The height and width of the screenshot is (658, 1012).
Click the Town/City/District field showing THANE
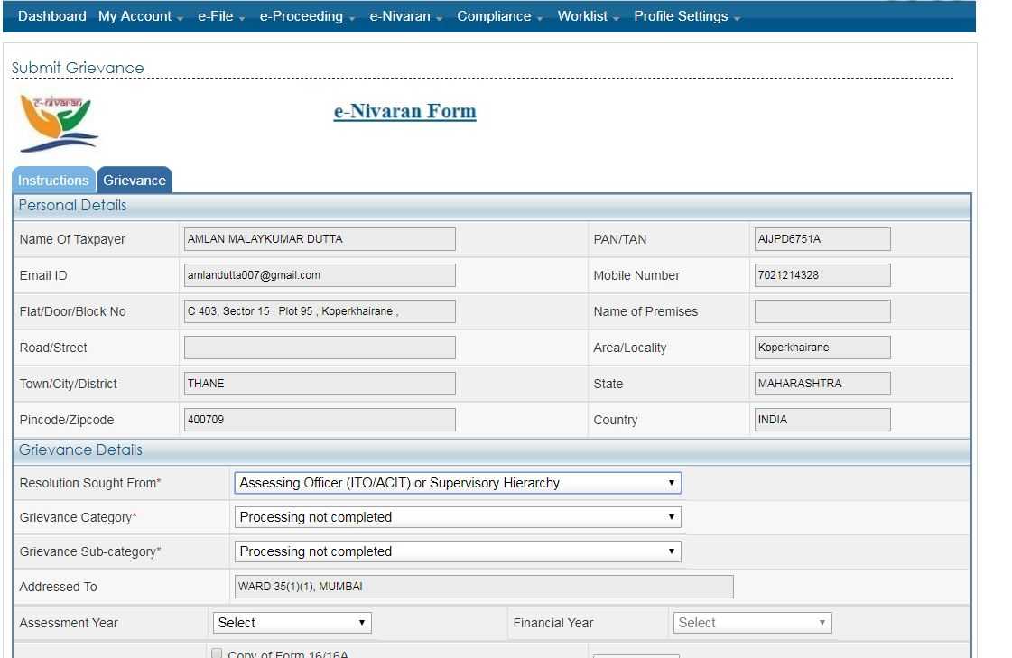tap(320, 384)
